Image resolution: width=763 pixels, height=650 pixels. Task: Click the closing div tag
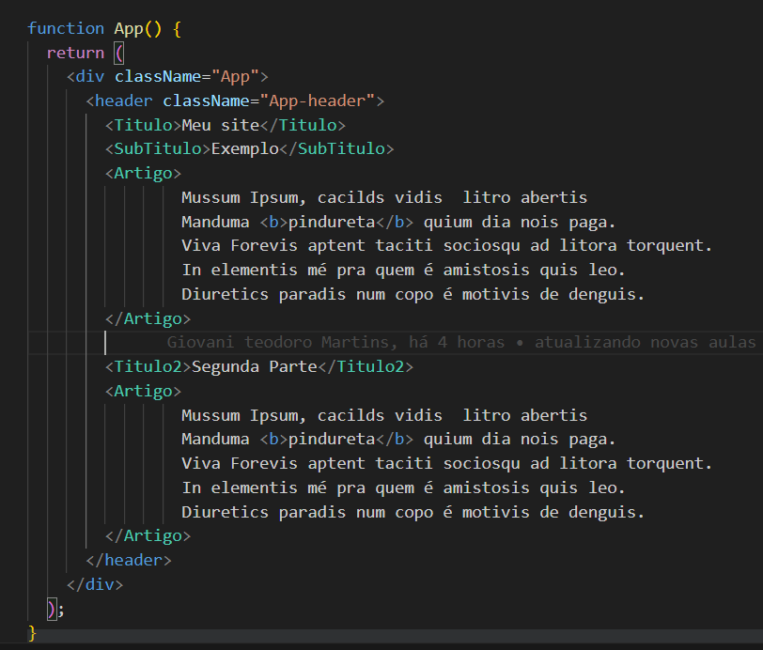point(95,585)
